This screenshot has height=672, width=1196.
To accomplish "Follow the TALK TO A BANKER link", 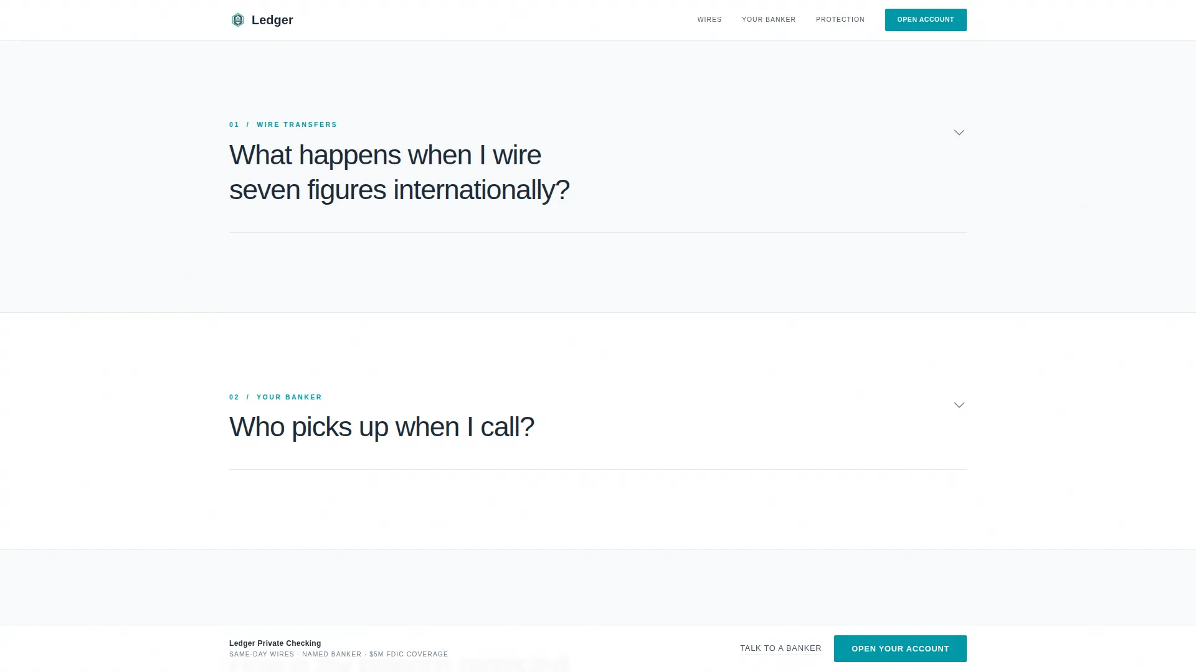I will [781, 648].
